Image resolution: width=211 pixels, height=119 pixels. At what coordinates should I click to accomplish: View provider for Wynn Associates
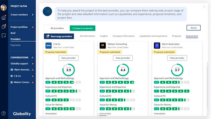tap(177, 58)
